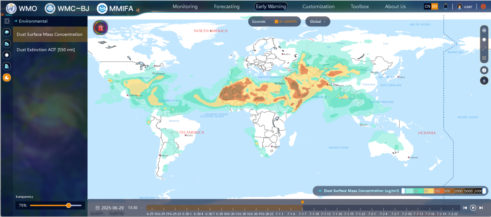Select the area measure tool icon
The width and height of the screenshot is (491, 217).
click(484, 58)
